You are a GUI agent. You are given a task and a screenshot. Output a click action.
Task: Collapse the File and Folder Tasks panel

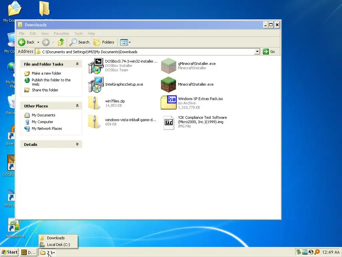point(77,64)
